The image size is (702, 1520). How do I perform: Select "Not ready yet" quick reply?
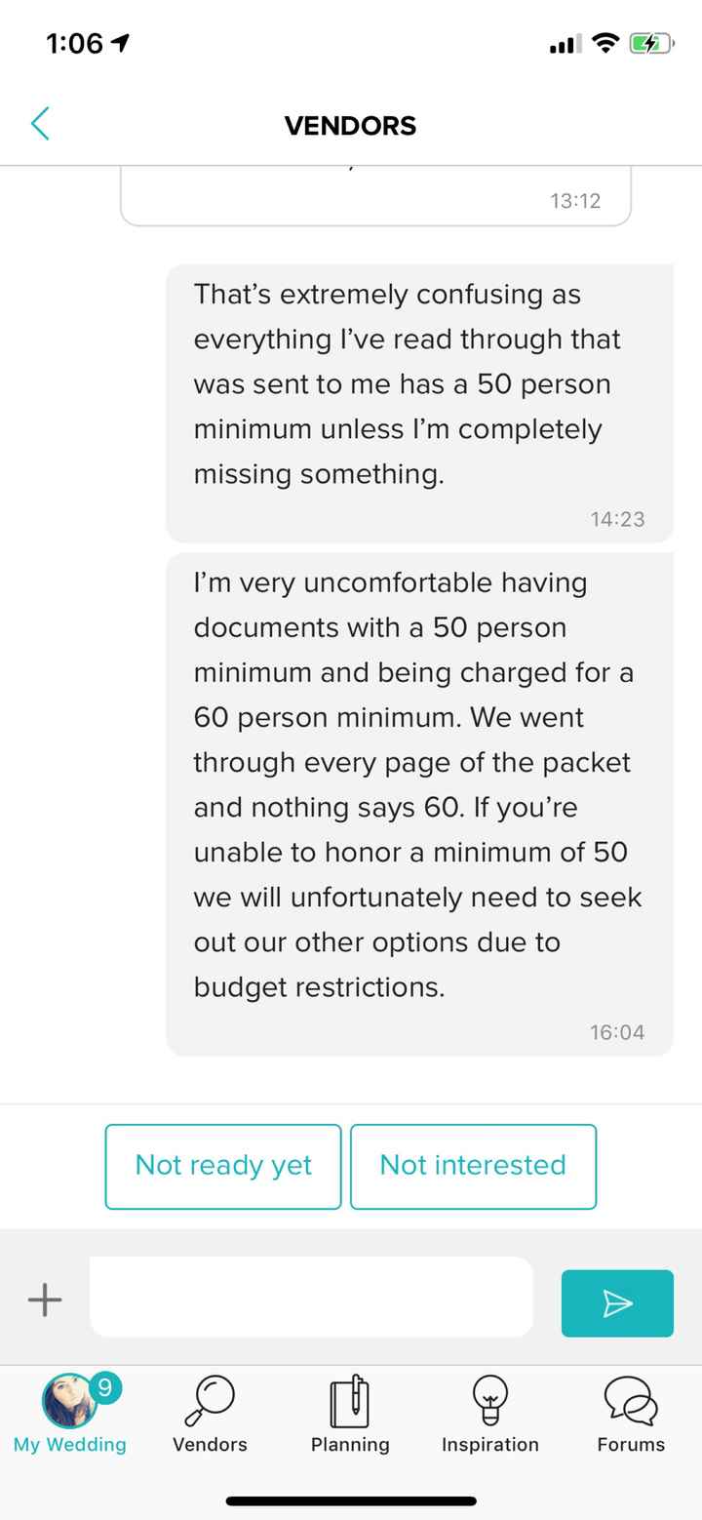click(223, 1166)
